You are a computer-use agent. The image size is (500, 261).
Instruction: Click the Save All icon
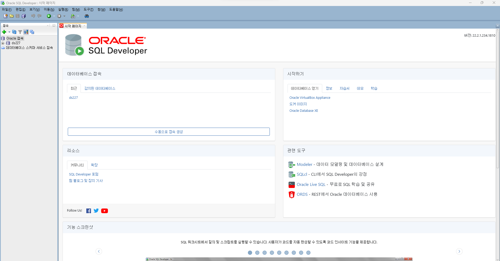[23, 16]
